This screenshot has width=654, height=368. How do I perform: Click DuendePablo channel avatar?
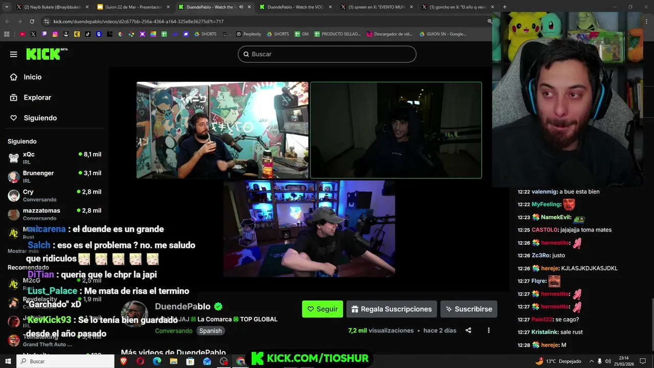pos(135,314)
